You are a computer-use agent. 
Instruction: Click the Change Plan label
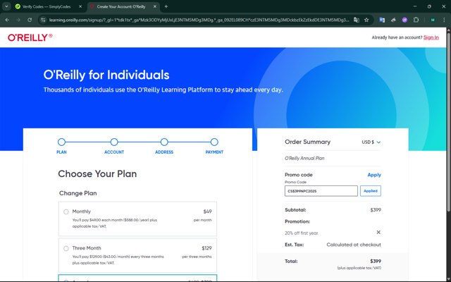[78, 193]
